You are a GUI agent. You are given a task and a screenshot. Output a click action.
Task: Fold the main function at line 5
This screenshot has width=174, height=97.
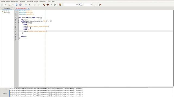[18, 18]
